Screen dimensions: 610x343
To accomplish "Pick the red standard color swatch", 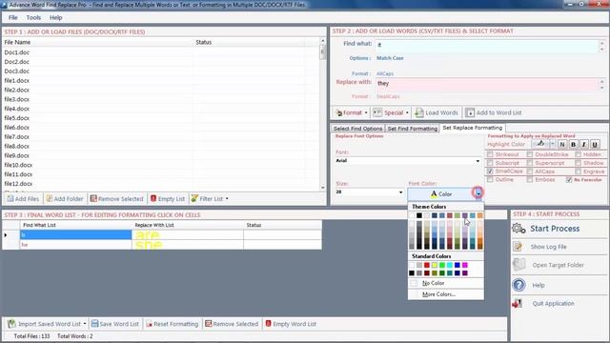I will [427, 265].
